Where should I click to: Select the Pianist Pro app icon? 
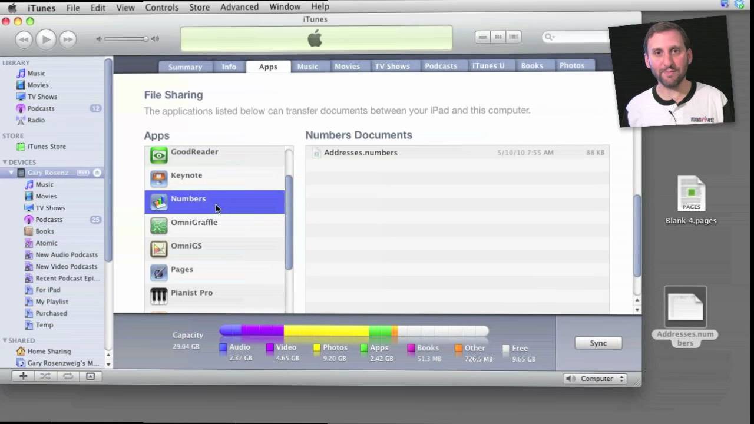tap(158, 296)
